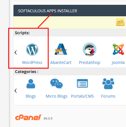Click the Softaculous Apps Installer header

point(48,11)
